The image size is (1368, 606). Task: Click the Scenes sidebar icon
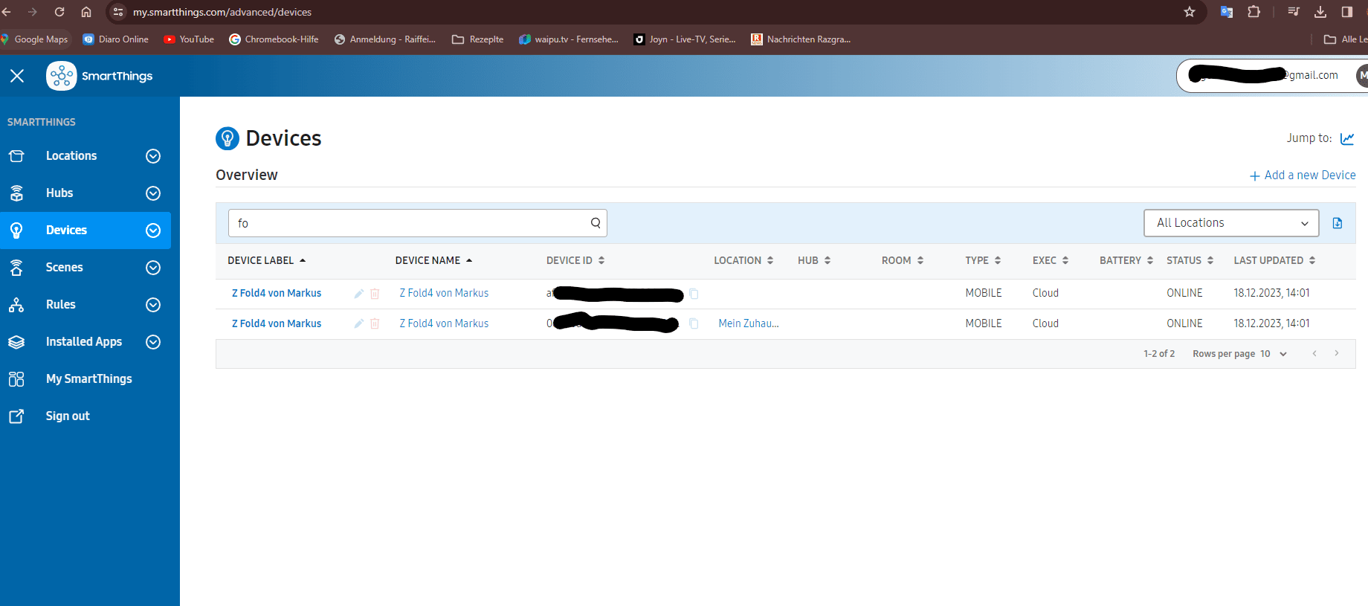click(16, 268)
